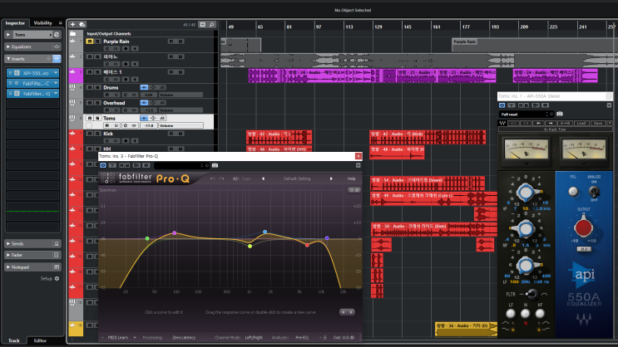Click the HF gain knob on API-550A
618x347 pixels.
point(525,192)
